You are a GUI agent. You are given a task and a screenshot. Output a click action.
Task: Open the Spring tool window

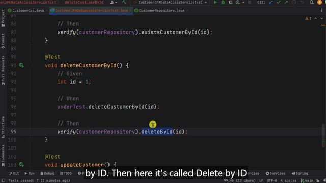click(300, 173)
